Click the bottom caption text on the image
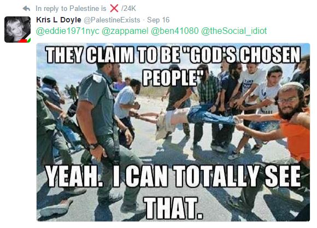This screenshot has height=228, width=317. pyautogui.click(x=173, y=192)
